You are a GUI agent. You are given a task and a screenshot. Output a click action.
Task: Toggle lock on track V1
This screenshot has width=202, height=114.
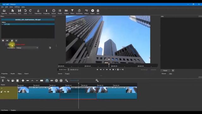2,92
